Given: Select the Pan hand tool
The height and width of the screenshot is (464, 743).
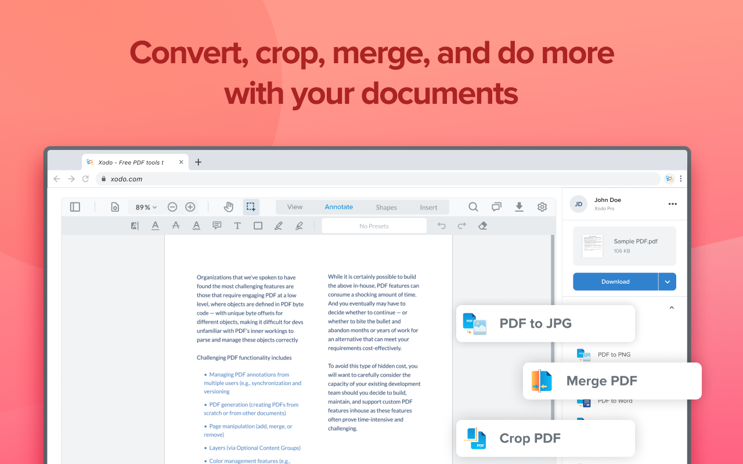Looking at the screenshot, I should tap(229, 207).
